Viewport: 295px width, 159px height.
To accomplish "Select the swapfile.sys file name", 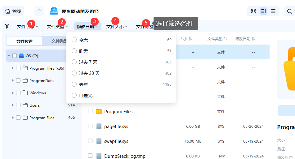I will (116, 141).
